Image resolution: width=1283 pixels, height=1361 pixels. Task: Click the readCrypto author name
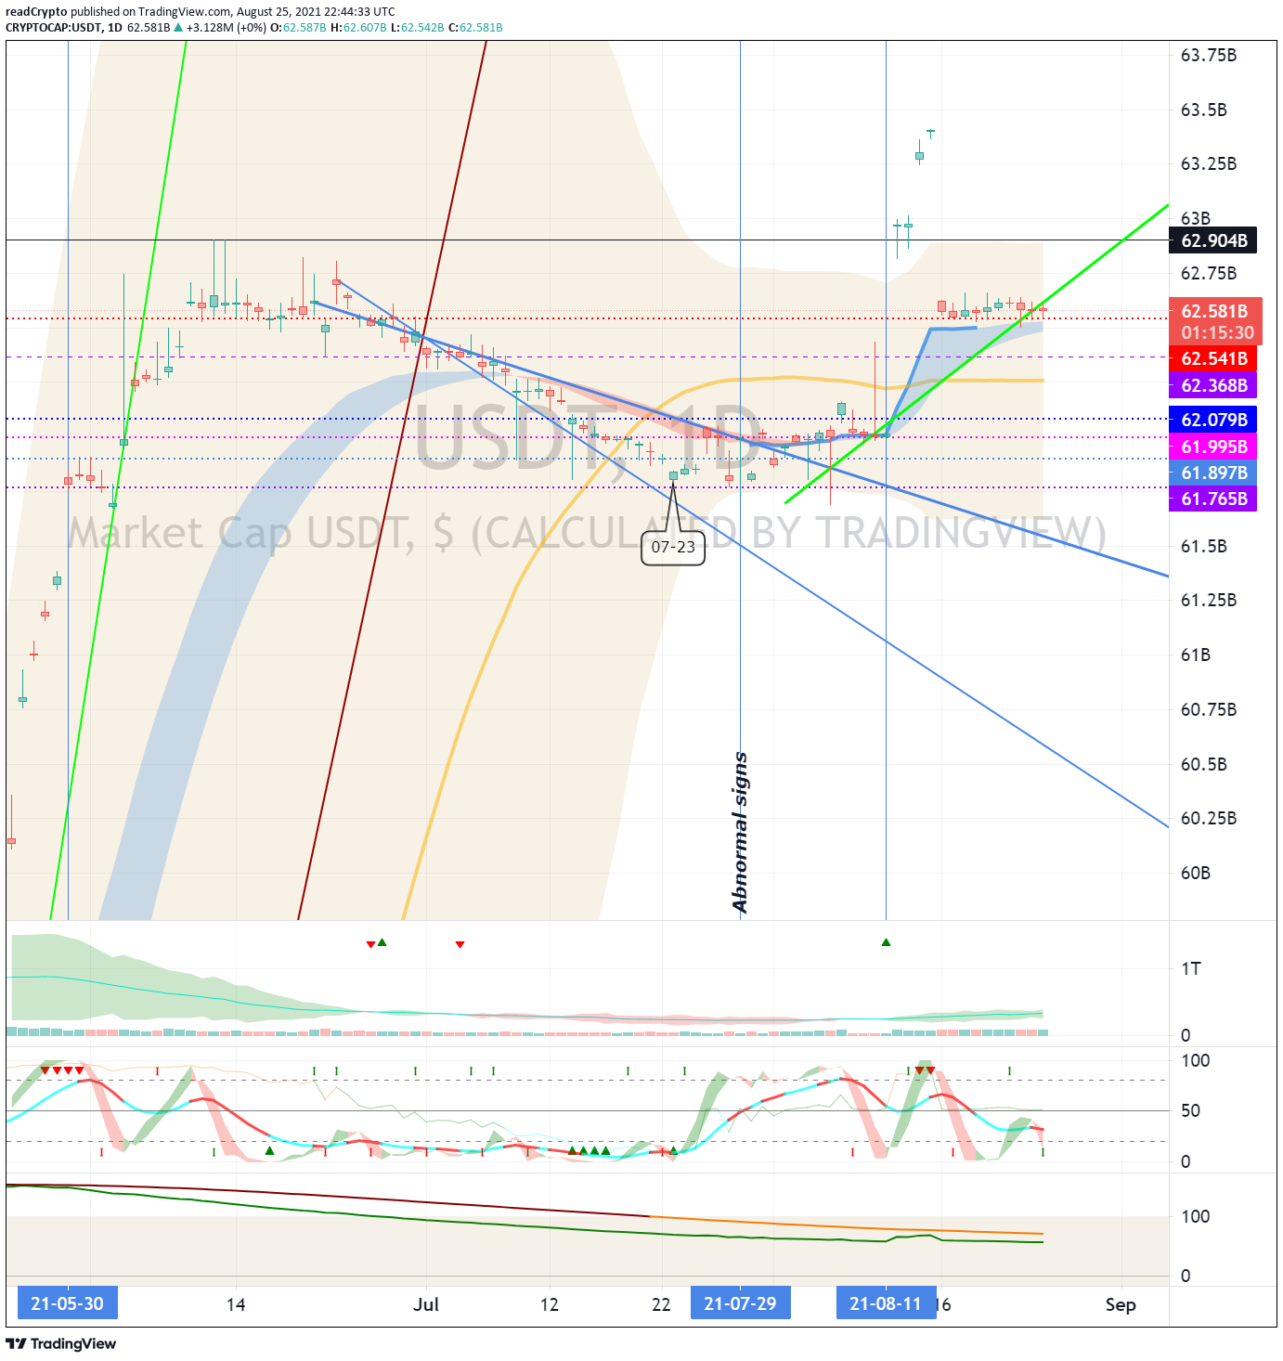coord(36,12)
